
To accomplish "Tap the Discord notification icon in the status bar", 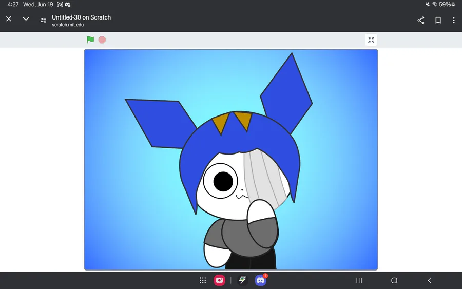I will (67, 5).
